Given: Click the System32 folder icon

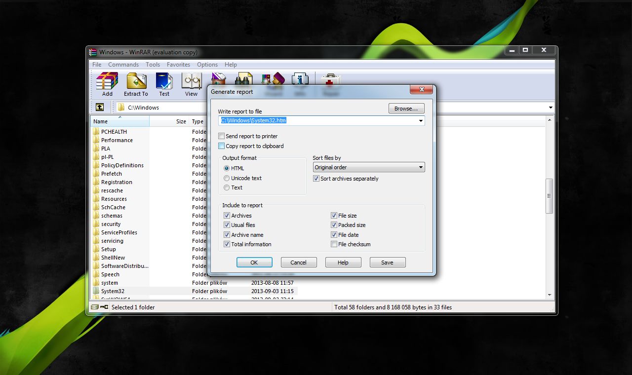Looking at the screenshot, I should click(x=96, y=291).
